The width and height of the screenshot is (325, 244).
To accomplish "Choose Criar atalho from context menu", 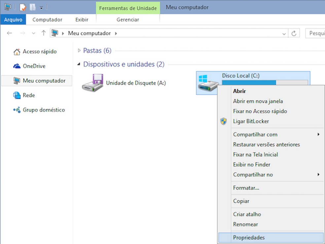I will click(x=271, y=214).
